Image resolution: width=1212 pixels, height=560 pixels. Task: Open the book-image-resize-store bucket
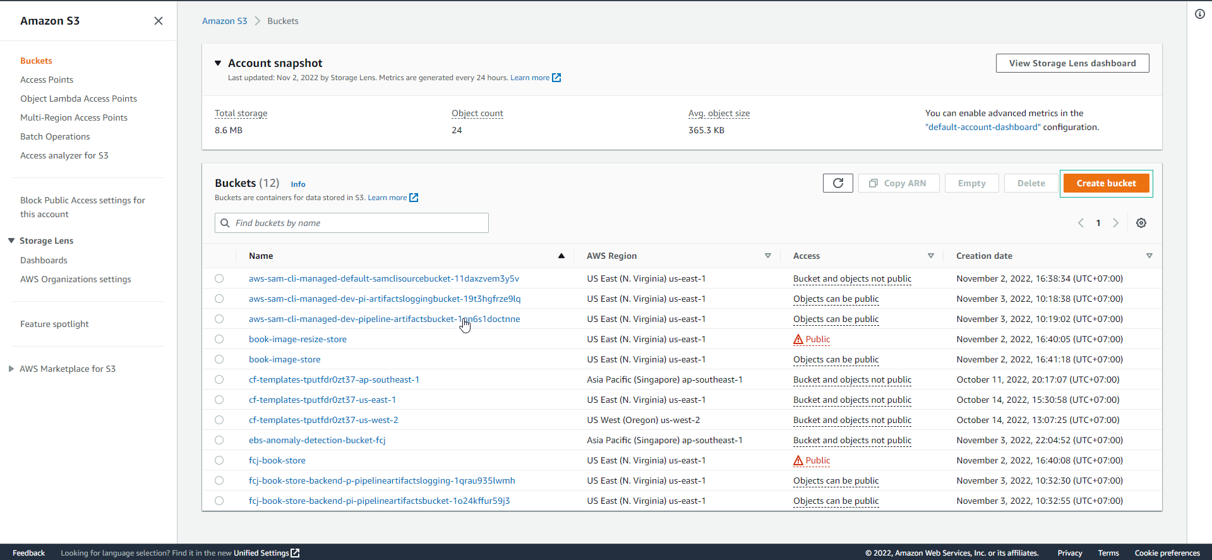(297, 339)
